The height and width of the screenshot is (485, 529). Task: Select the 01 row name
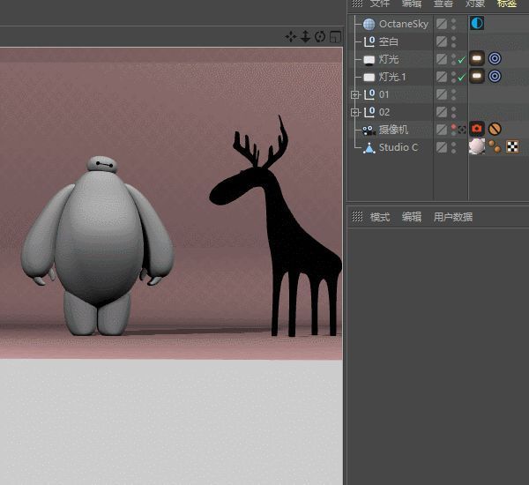point(384,94)
